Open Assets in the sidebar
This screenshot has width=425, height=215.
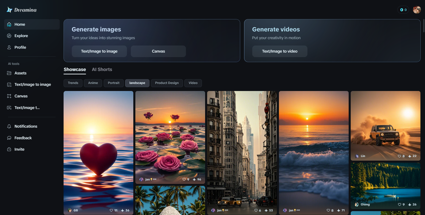[32, 73]
